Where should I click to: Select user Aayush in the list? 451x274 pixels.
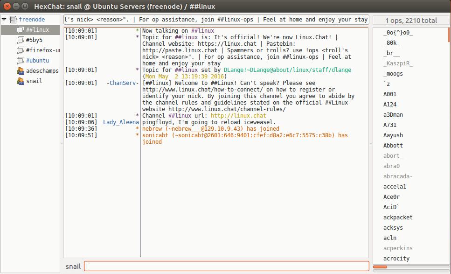(393, 135)
